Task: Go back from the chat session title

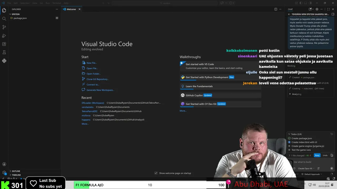Action: click(289, 14)
